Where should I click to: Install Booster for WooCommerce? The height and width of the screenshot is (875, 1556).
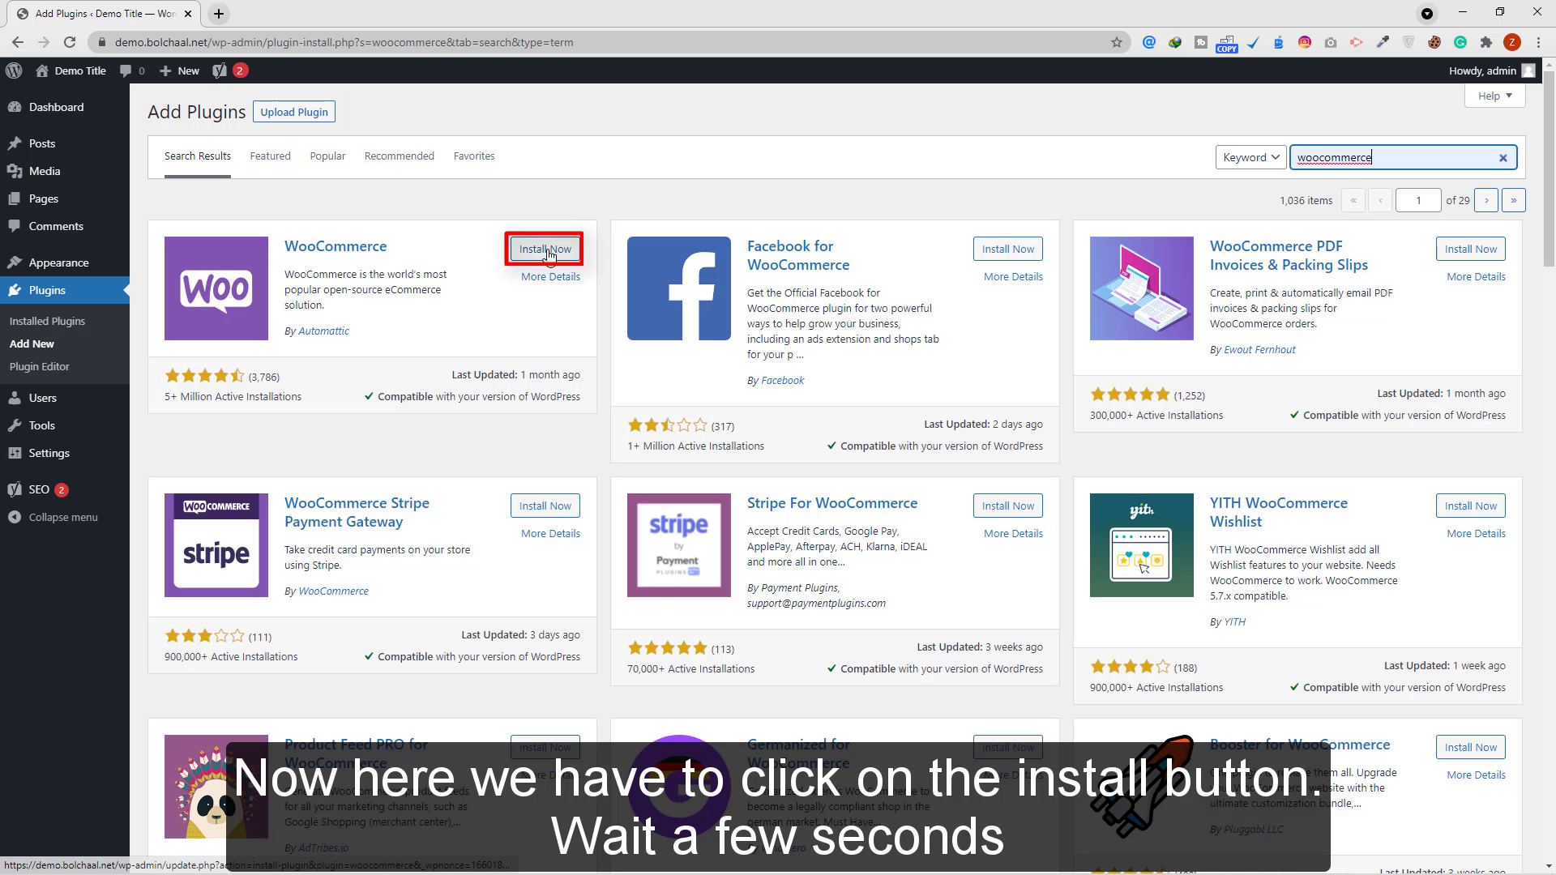click(1471, 747)
